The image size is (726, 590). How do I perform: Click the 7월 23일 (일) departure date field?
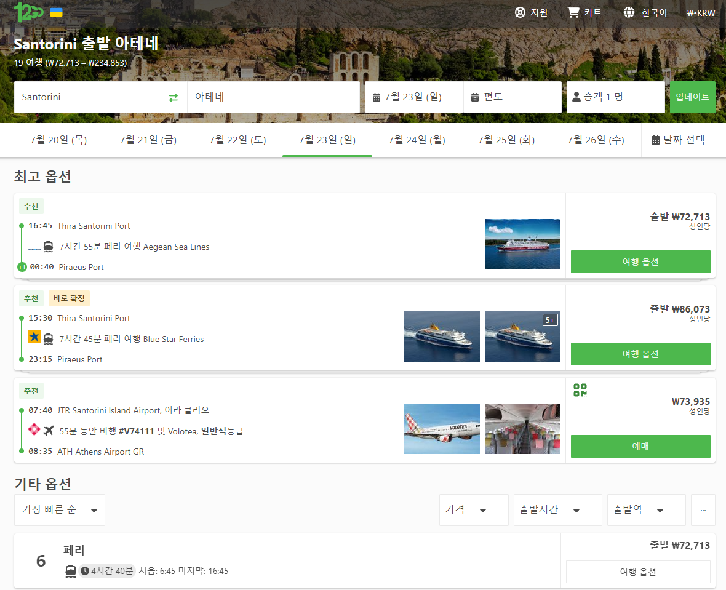point(414,97)
